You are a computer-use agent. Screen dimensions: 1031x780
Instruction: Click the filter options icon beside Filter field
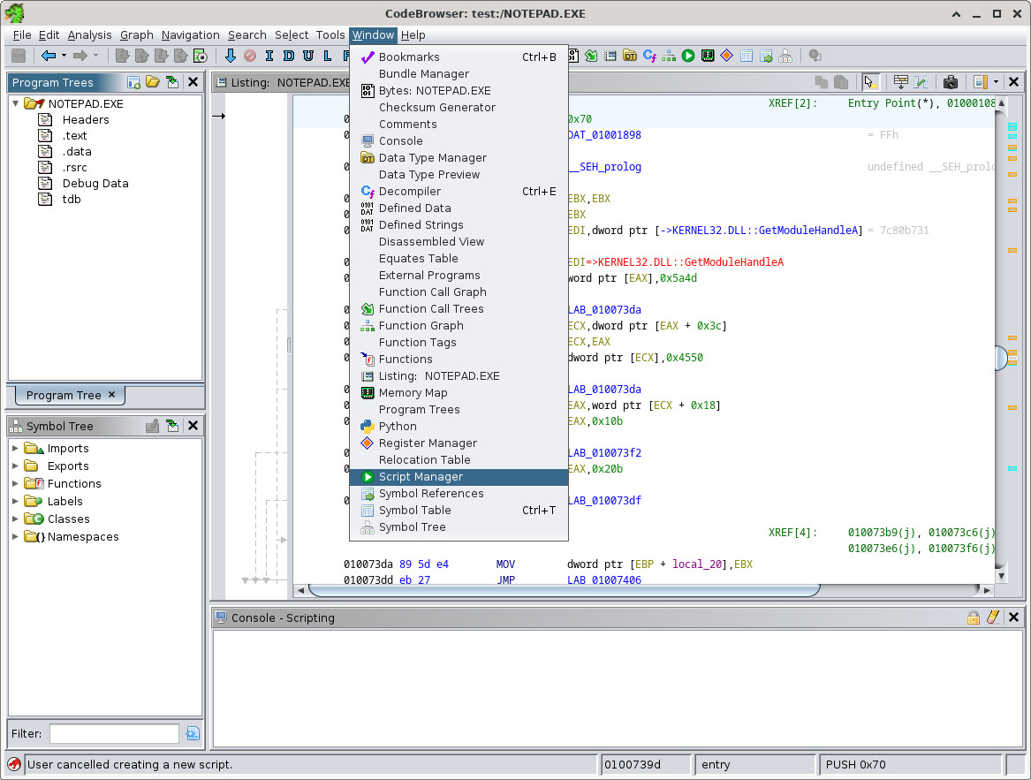tap(193, 733)
